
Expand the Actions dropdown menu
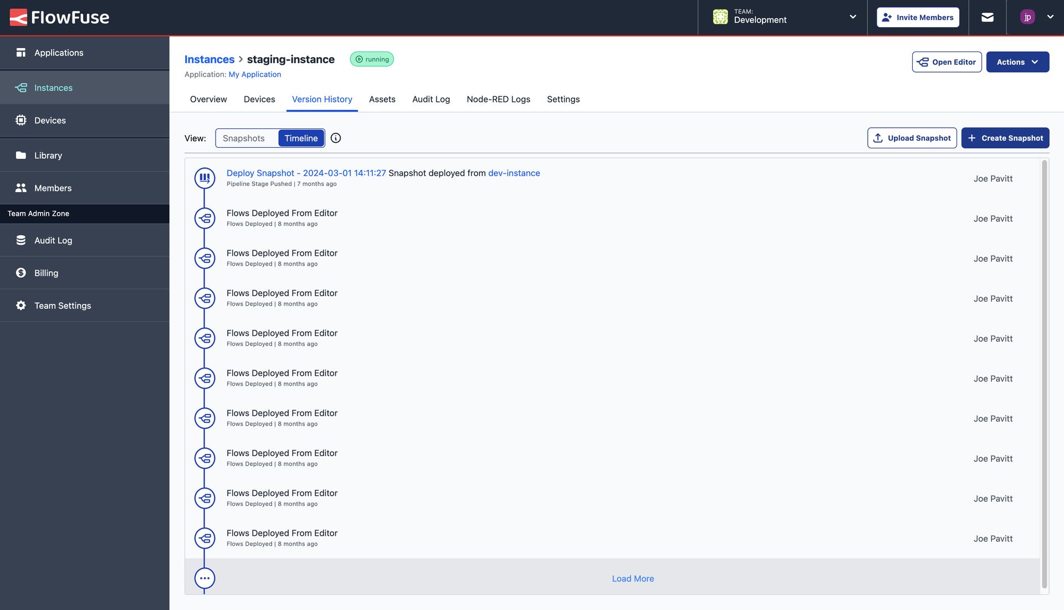(x=1018, y=61)
